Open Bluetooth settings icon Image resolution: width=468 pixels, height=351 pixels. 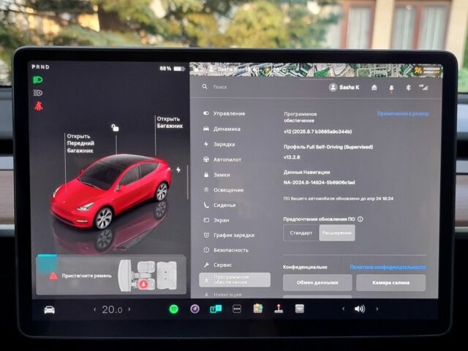[408, 88]
